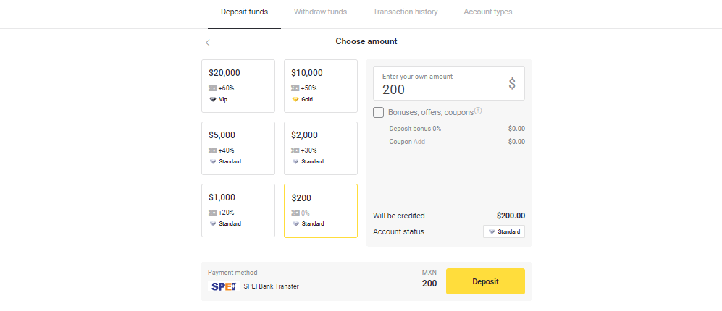Switch to the Withdraw funds tab
The image size is (722, 311).
320,12
